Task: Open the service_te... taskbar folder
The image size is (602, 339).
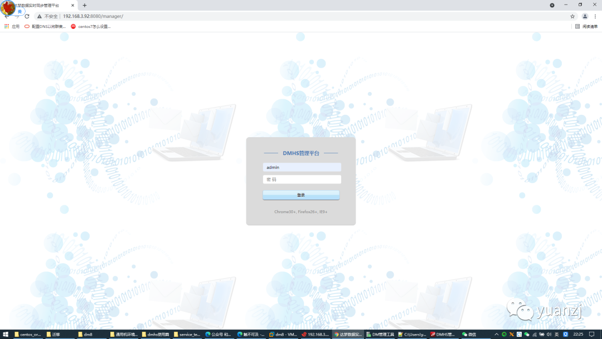Action: click(187, 335)
